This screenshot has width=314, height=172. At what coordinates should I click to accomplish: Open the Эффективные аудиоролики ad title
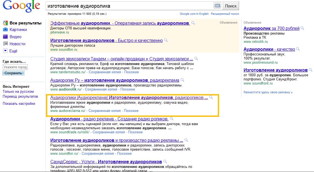[x=120, y=23]
